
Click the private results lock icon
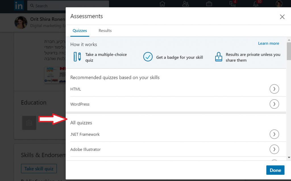tap(219, 57)
